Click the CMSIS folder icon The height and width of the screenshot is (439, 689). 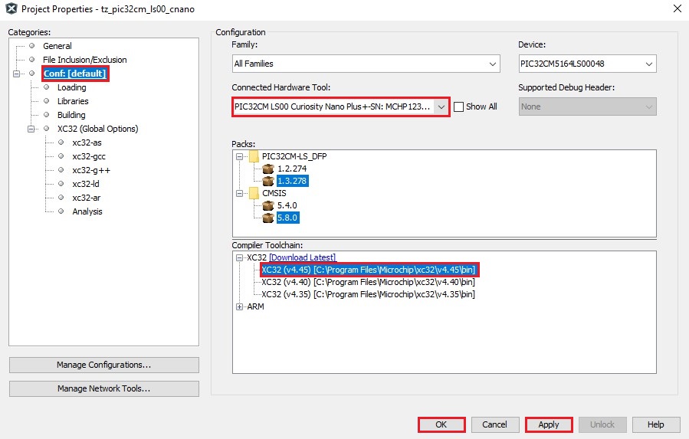pos(254,193)
